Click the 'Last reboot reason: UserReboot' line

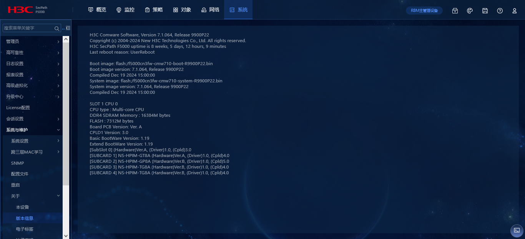coord(122,52)
